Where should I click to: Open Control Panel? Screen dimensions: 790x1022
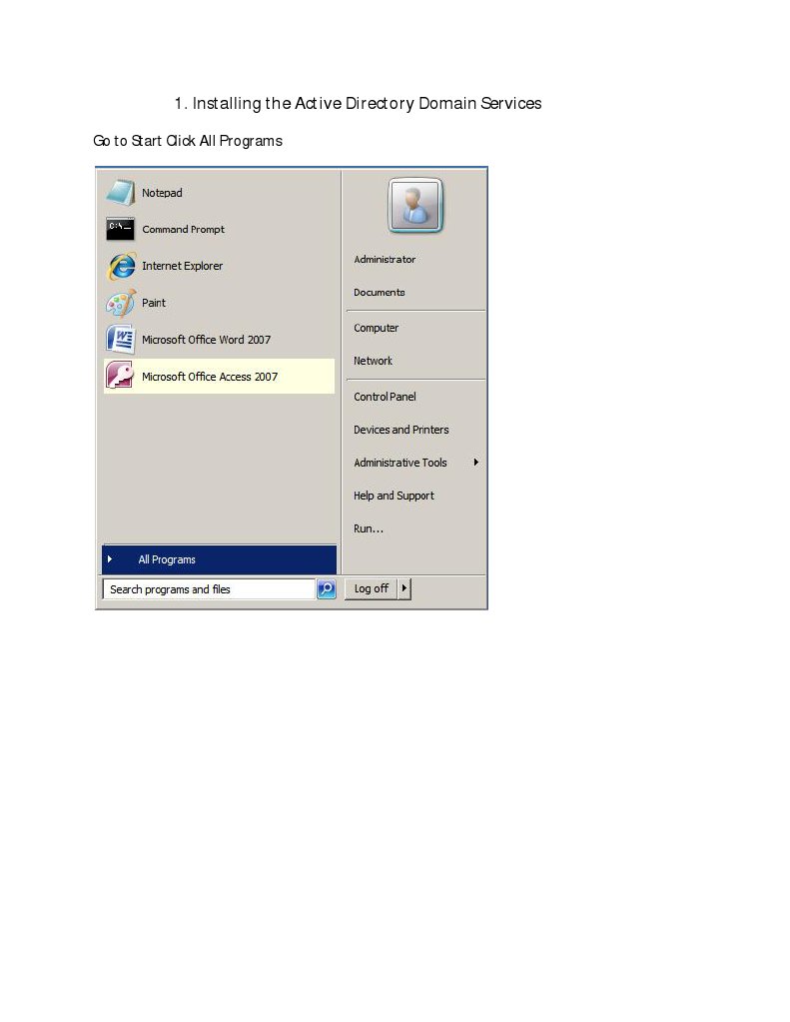pos(385,397)
